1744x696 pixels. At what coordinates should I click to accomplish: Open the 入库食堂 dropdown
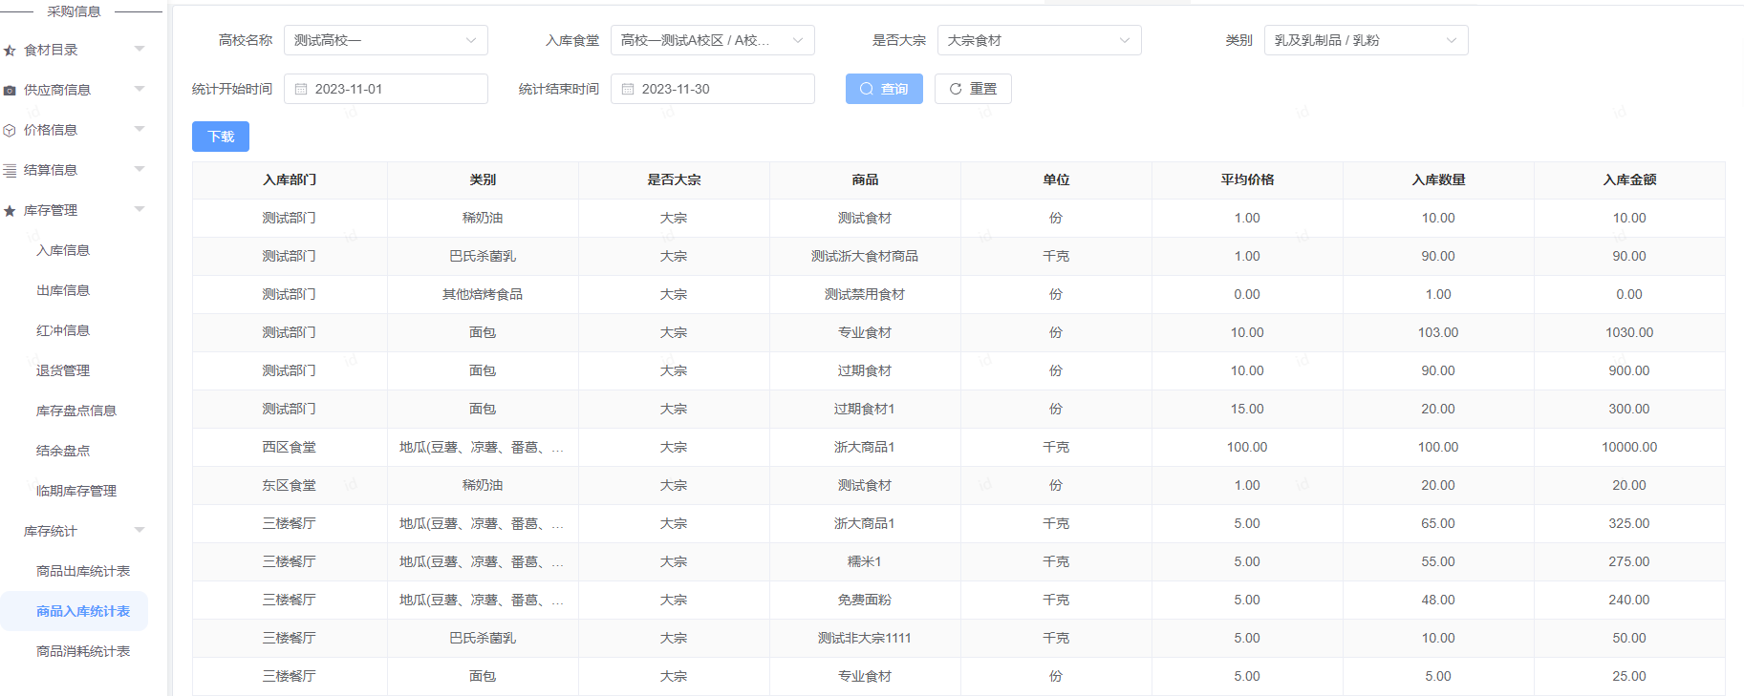713,40
